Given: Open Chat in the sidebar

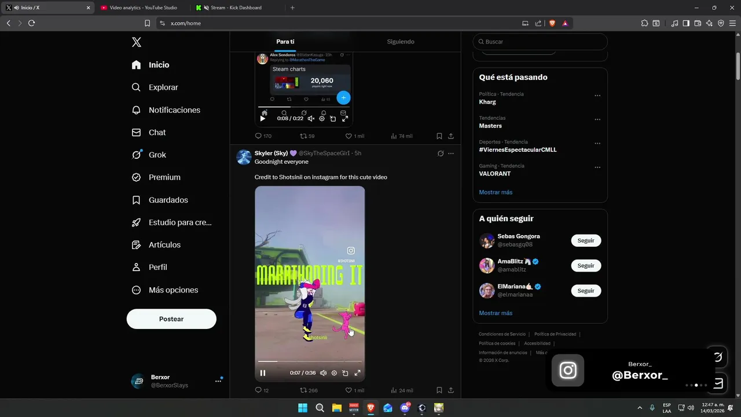Looking at the screenshot, I should coord(149,133).
